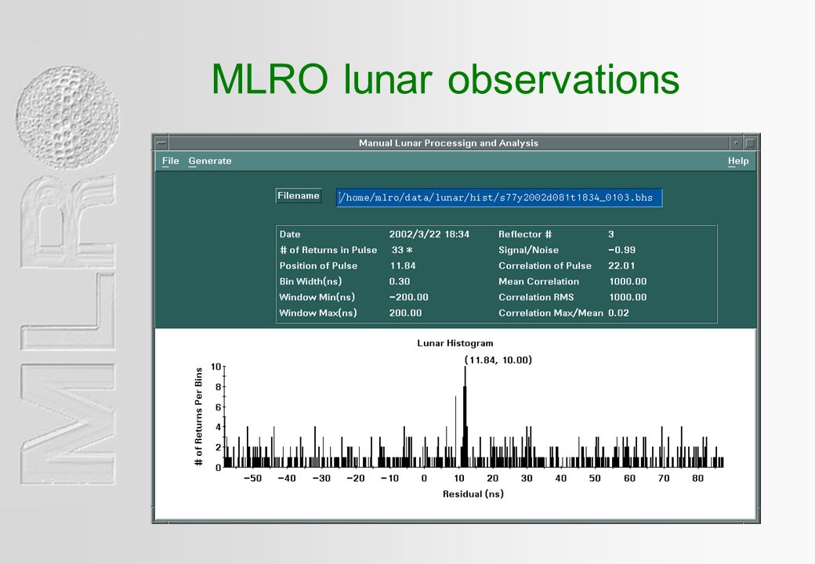The height and width of the screenshot is (564, 815).
Task: Open the Generate menu
Action: click(x=209, y=161)
